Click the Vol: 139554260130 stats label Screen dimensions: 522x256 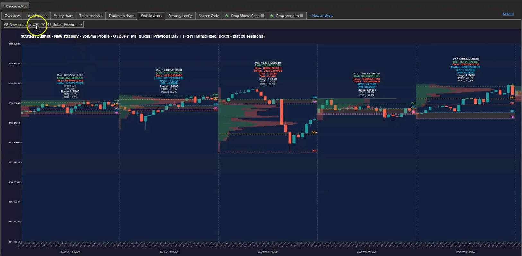(465, 59)
